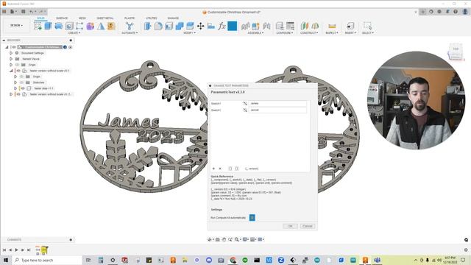Open the Create dropdown menu
The width and height of the screenshot is (471, 265).
(74, 32)
